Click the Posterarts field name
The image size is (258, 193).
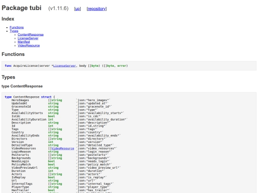(x=20, y=155)
